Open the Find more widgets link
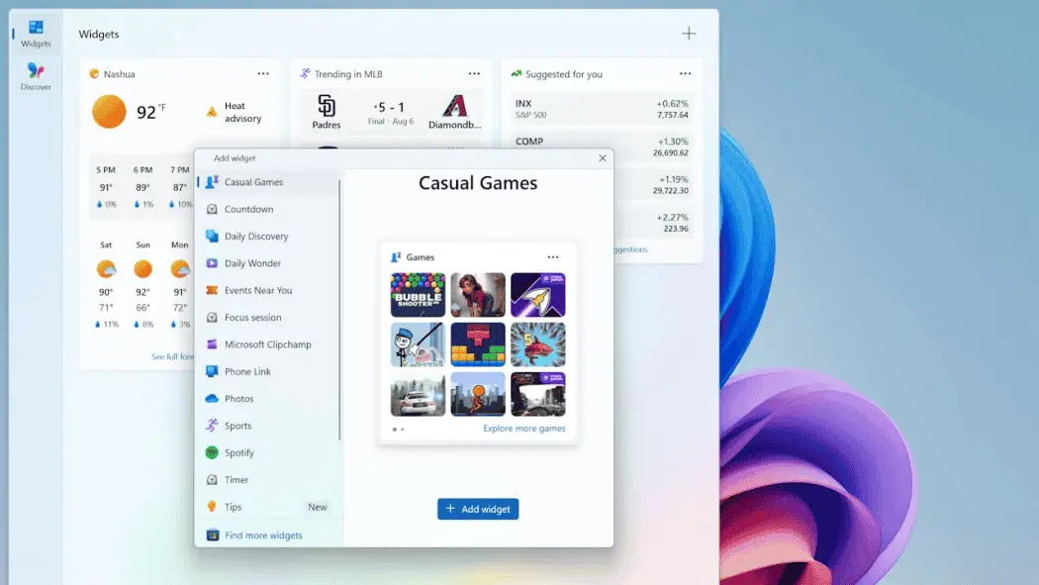The height and width of the screenshot is (585, 1039). coord(263,536)
